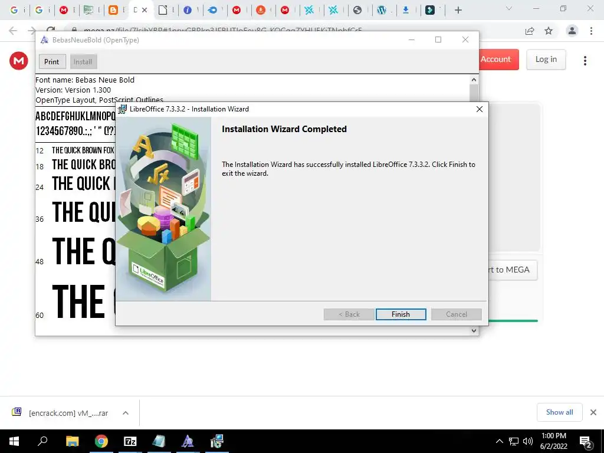Click Finish to exit the LibreOffice wizard
The image size is (604, 453).
(x=401, y=314)
